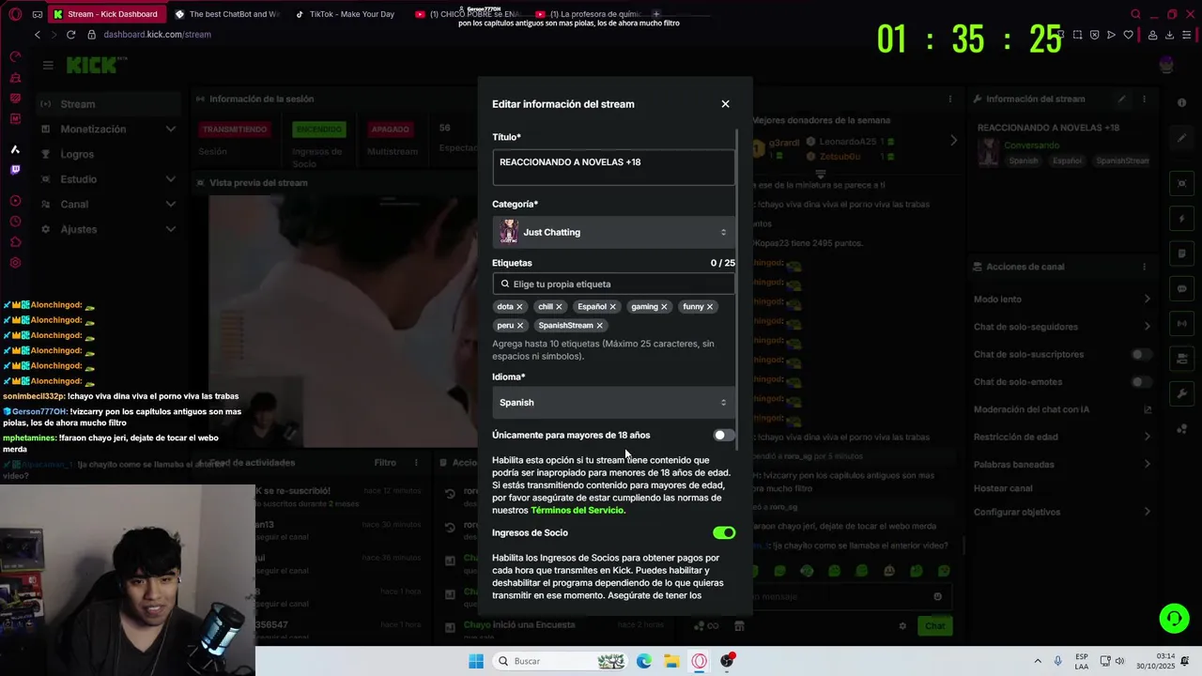The image size is (1202, 676).
Task: Click the wrench icon in right rail
Action: (x=1181, y=393)
